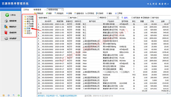Open the 数据统计 sidebar module
This screenshot has height=97, width=171.
11,27
